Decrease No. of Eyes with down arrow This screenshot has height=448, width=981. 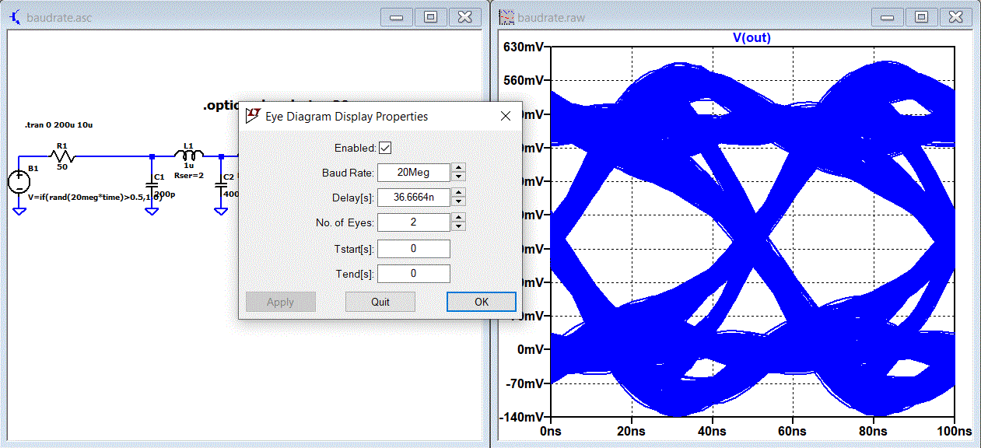pos(458,226)
